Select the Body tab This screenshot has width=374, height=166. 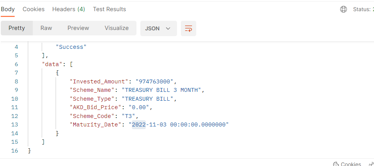(8, 9)
